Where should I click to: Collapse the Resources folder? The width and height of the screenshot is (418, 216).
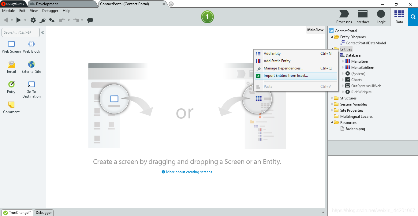pyautogui.click(x=332, y=123)
